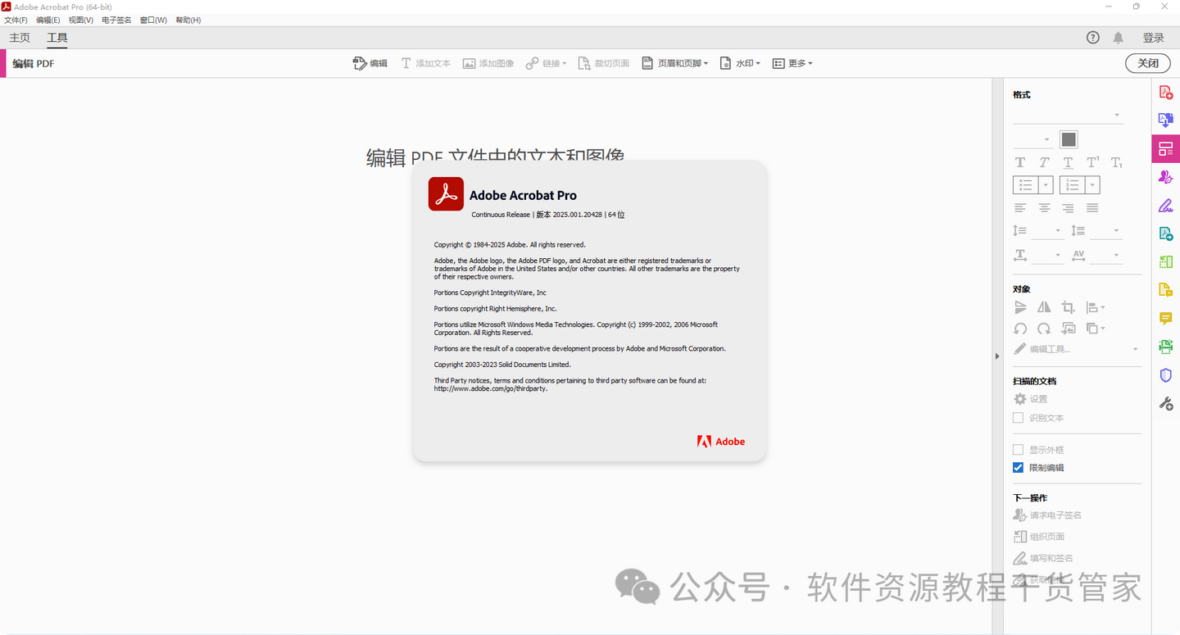Open Organize Pages sidebar icon
Screen dimensions: 1180x635
(1165, 261)
